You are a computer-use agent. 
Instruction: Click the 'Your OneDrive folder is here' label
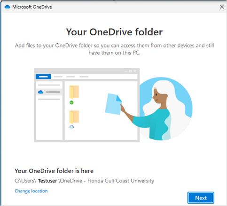pos(54,171)
